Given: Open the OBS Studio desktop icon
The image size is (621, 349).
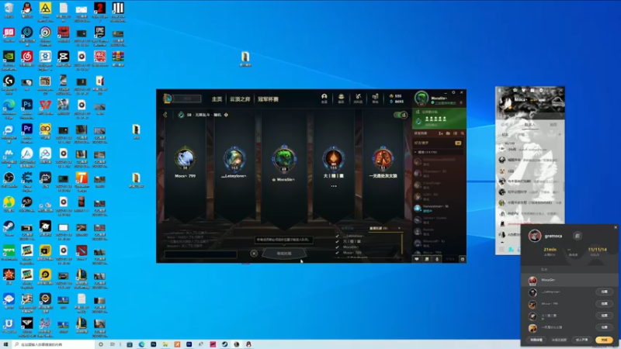Looking at the screenshot, I should coord(9,180).
